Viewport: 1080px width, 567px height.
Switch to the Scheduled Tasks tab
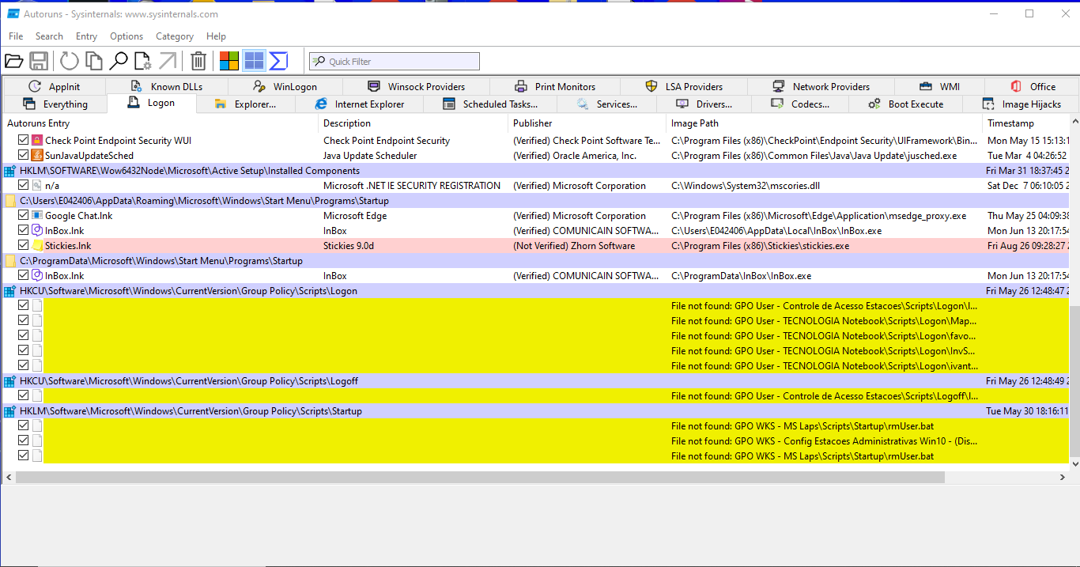(x=490, y=104)
